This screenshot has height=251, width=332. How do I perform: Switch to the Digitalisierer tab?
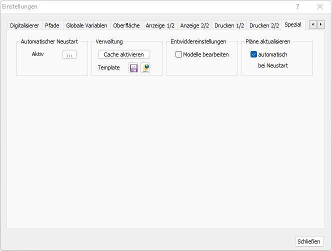[24, 25]
